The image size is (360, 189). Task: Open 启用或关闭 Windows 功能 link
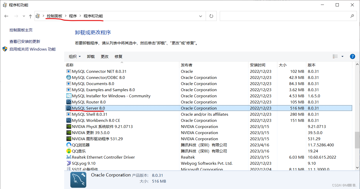(32, 49)
